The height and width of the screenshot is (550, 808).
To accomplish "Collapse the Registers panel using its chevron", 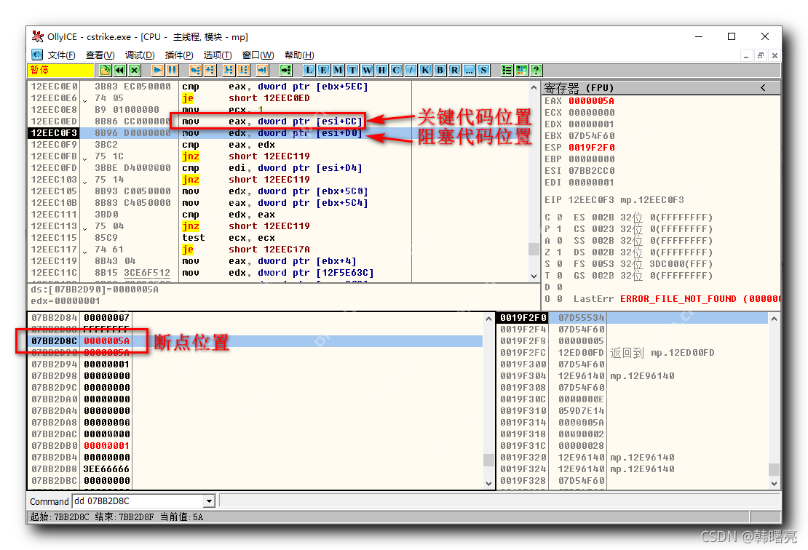I will (x=763, y=87).
